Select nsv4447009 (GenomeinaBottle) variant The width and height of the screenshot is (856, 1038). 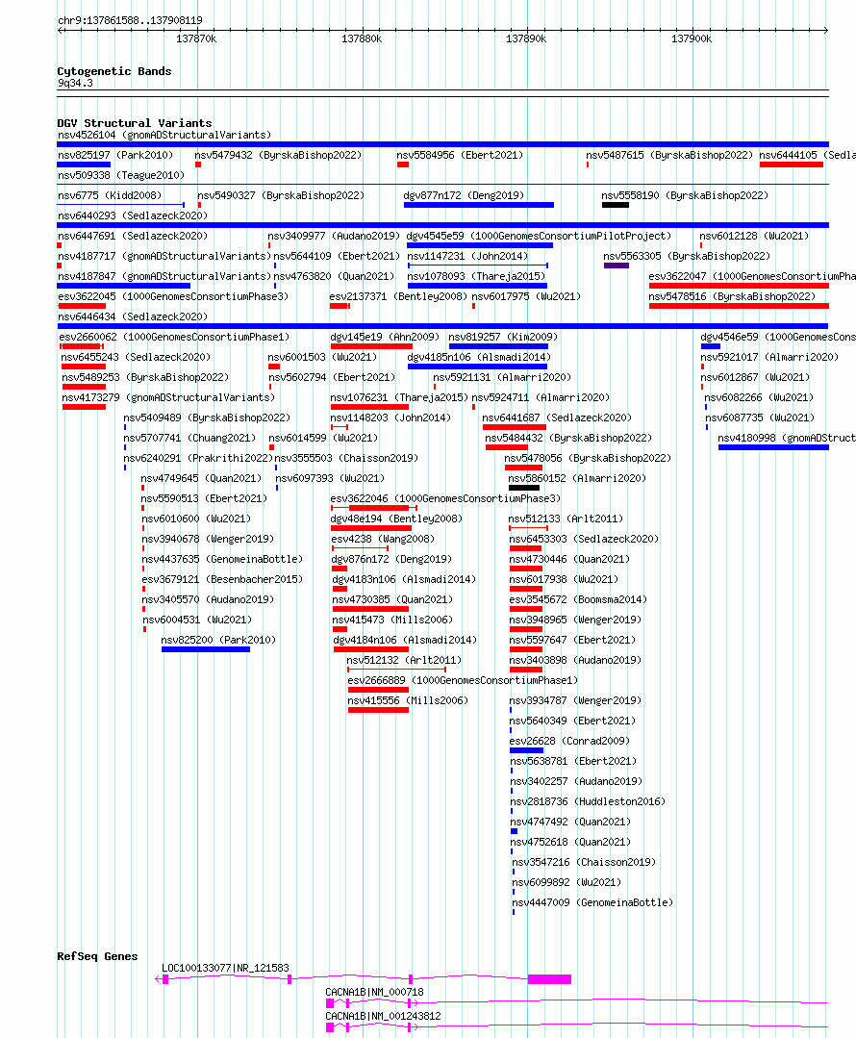point(592,902)
